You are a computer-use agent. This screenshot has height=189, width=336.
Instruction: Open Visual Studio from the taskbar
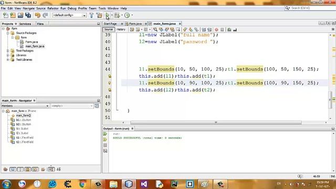coord(144,184)
